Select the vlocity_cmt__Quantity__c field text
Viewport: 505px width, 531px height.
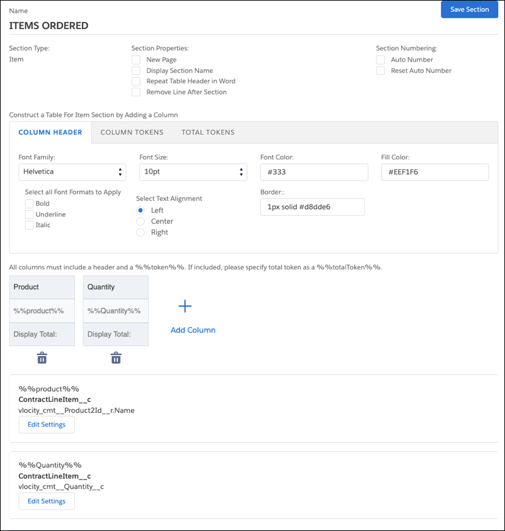61,486
